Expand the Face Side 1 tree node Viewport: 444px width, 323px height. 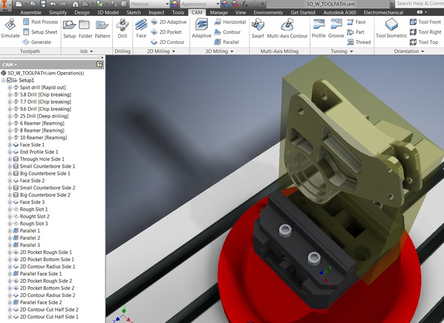coord(10,145)
